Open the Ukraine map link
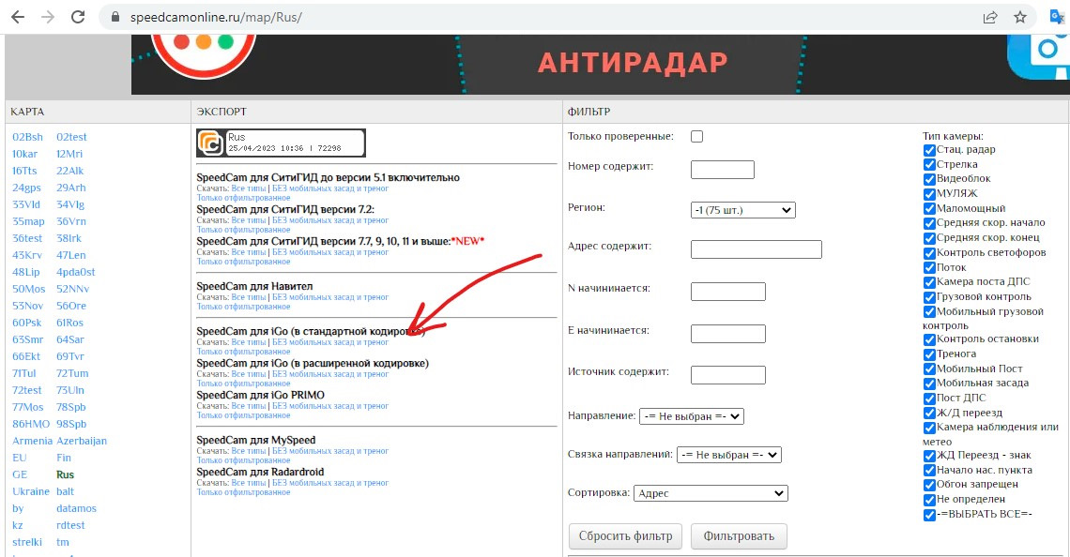 coord(31,491)
